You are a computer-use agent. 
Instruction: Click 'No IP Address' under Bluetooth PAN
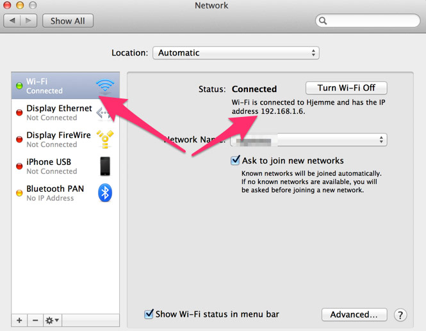[50, 198]
